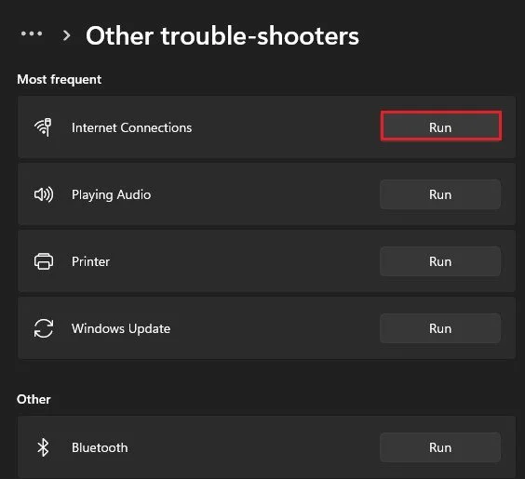This screenshot has height=479, width=525.
Task: Run the Bluetooth troubleshooter
Action: click(440, 447)
